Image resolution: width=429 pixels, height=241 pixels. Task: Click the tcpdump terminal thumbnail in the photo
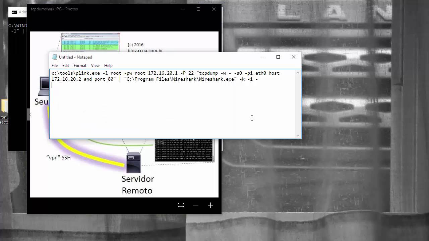coord(184,150)
